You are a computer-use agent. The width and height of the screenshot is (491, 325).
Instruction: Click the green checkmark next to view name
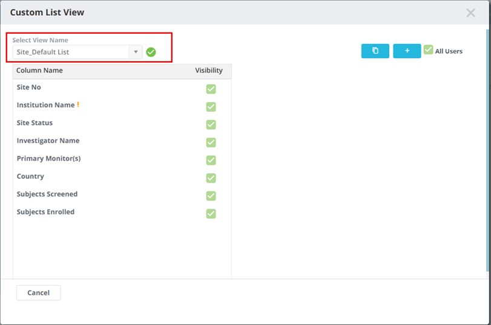[x=151, y=52]
